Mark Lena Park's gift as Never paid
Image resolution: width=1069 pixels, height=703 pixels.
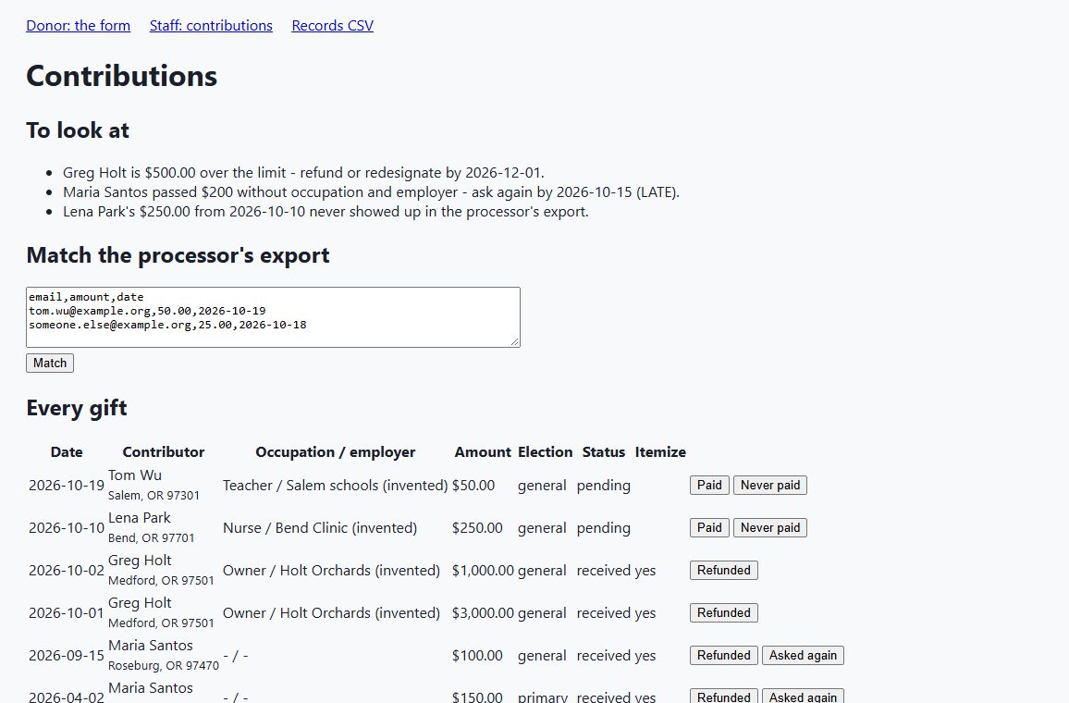coord(769,527)
